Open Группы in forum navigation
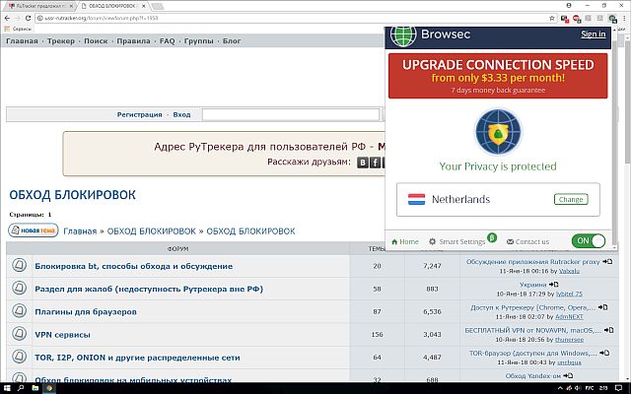The image size is (631, 394). (198, 41)
